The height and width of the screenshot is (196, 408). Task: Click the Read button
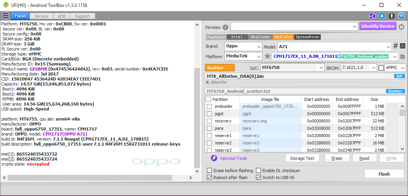[364, 158]
